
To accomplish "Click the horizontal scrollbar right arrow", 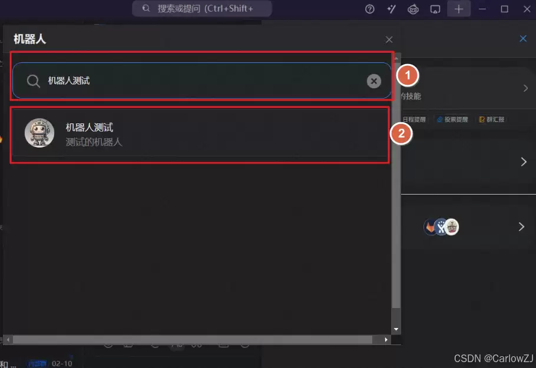I will pos(386,340).
